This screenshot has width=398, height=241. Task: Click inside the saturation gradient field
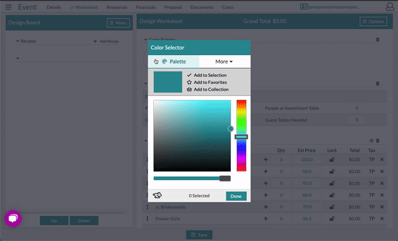(192, 136)
